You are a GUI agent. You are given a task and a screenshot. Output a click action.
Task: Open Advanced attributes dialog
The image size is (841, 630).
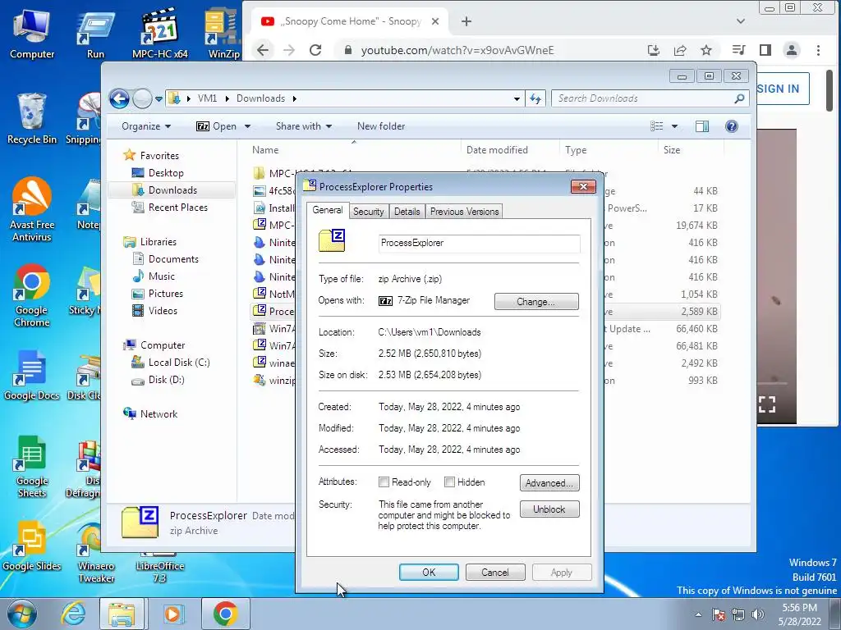549,482
